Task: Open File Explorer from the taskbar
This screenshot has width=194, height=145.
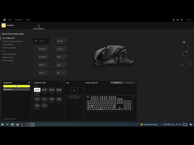Action: pyautogui.click(x=12, y=124)
